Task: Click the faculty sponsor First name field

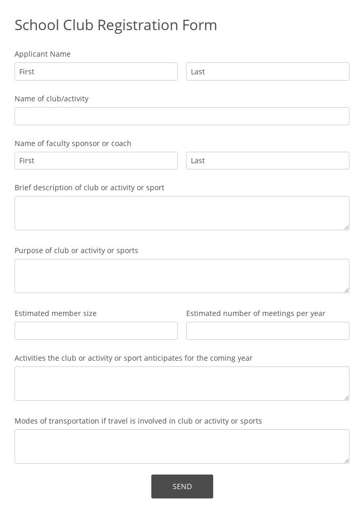Action: point(96,161)
